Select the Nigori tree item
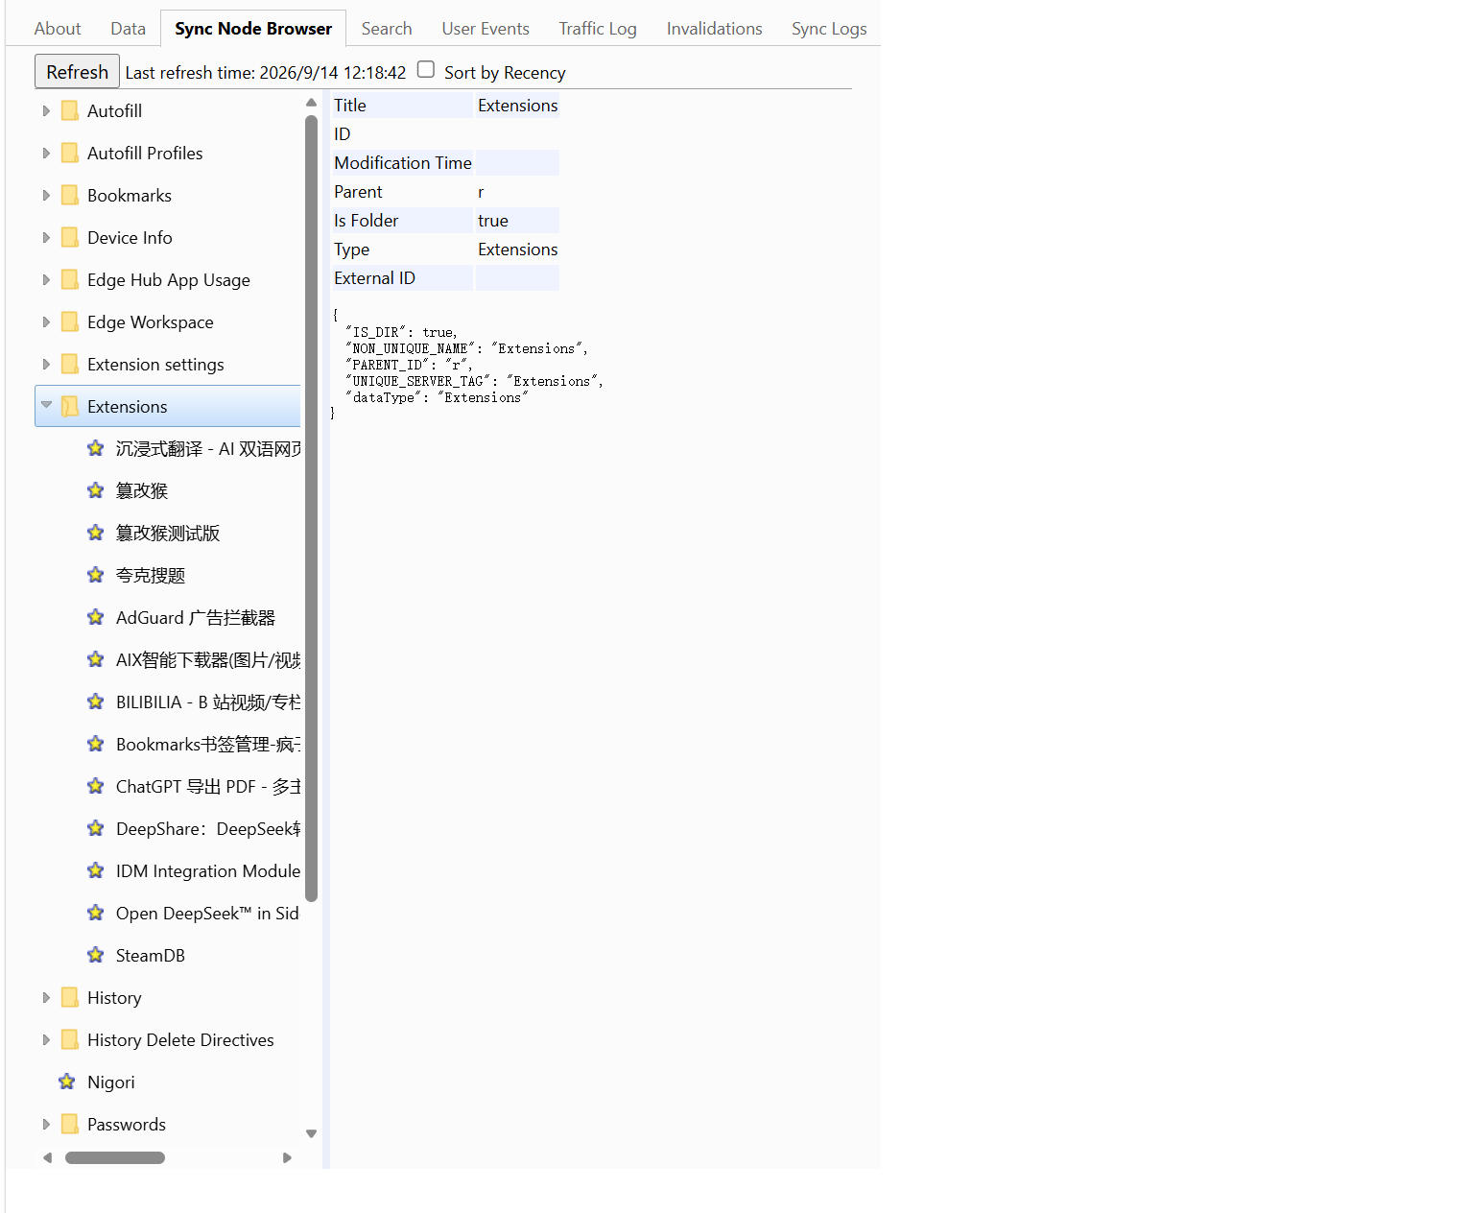This screenshot has width=1469, height=1213. point(111,1082)
